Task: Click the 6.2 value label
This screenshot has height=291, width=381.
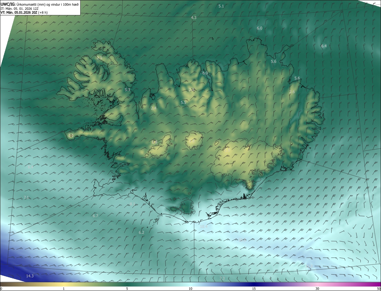Action: point(141,232)
